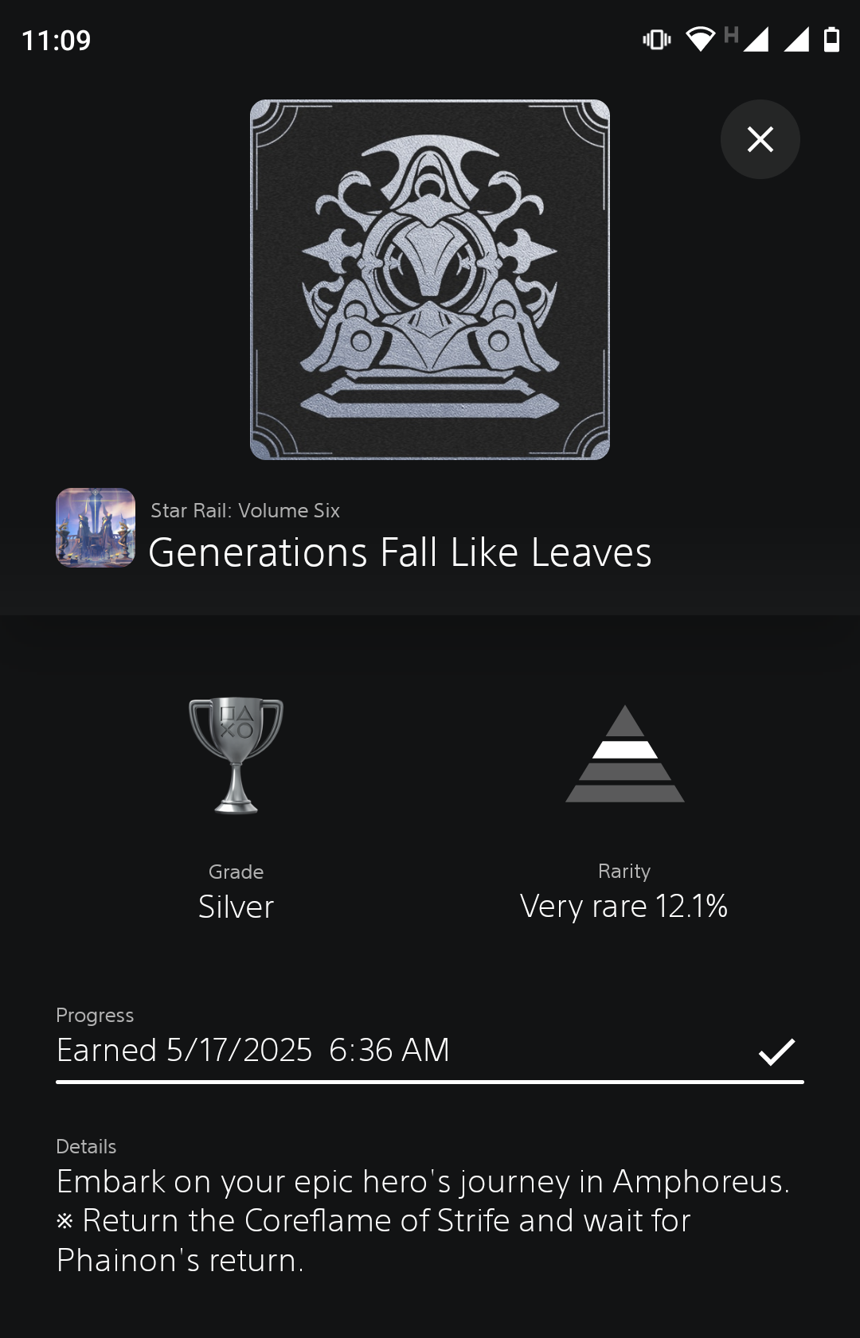860x1338 pixels.
Task: Tap the Earned 5/17/2025 date text
Action: point(253,1051)
